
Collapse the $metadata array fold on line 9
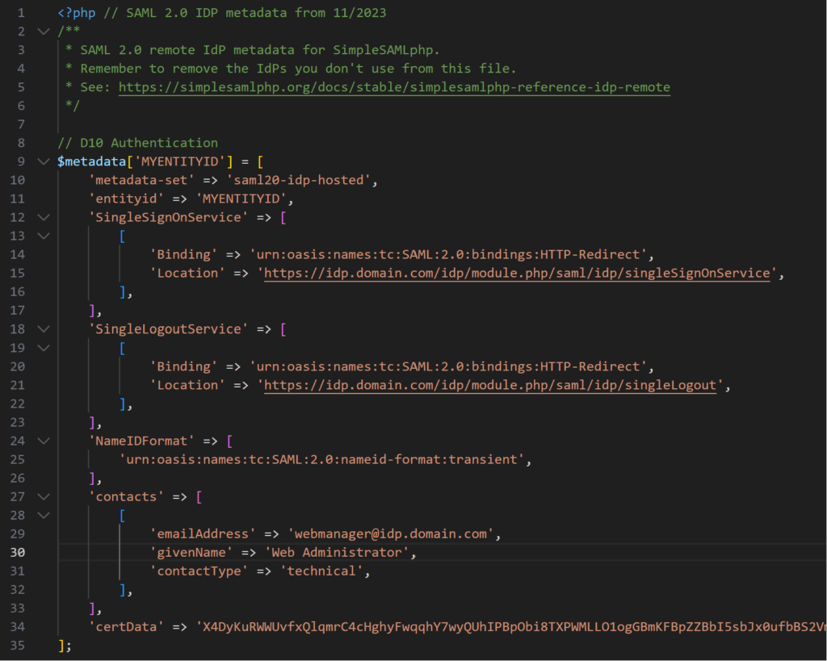pos(44,162)
